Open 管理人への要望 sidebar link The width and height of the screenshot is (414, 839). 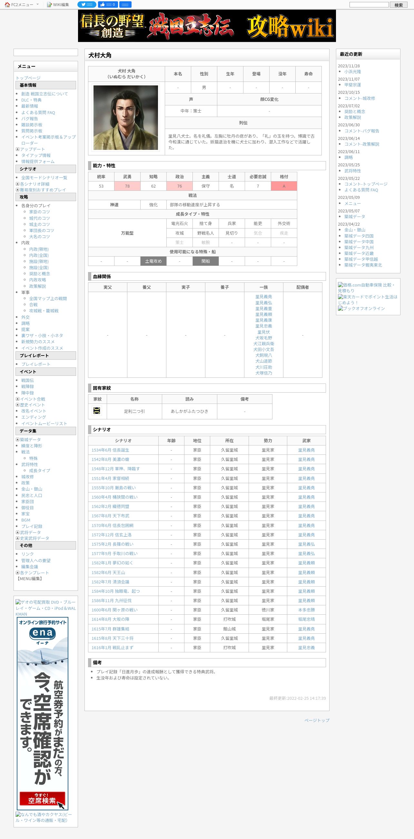[x=36, y=561]
